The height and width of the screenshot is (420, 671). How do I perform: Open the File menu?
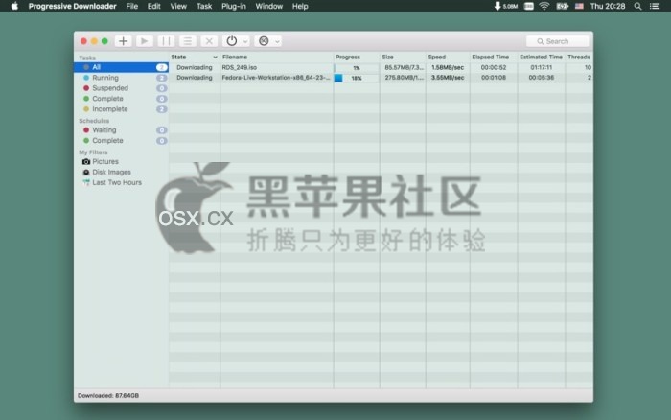(132, 6)
